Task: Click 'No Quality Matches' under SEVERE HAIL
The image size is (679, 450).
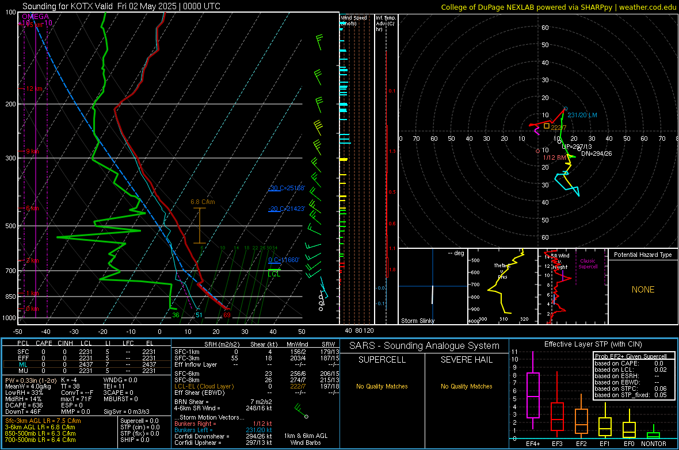Action: click(466, 386)
